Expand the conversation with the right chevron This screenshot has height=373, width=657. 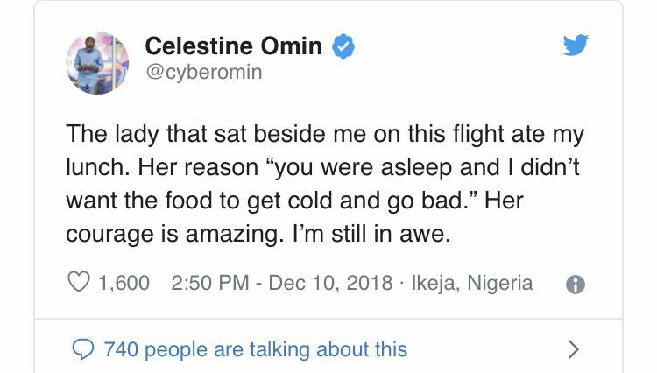click(x=574, y=349)
